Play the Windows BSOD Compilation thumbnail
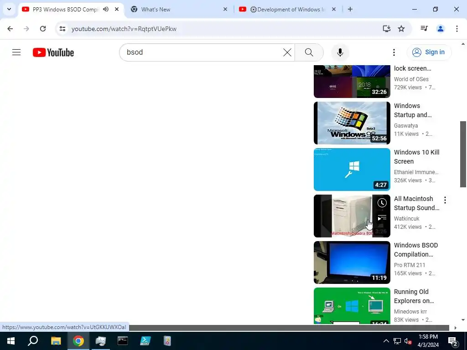 tap(352, 262)
